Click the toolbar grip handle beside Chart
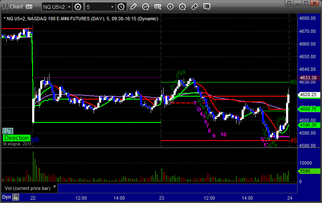 (x=5, y=7)
